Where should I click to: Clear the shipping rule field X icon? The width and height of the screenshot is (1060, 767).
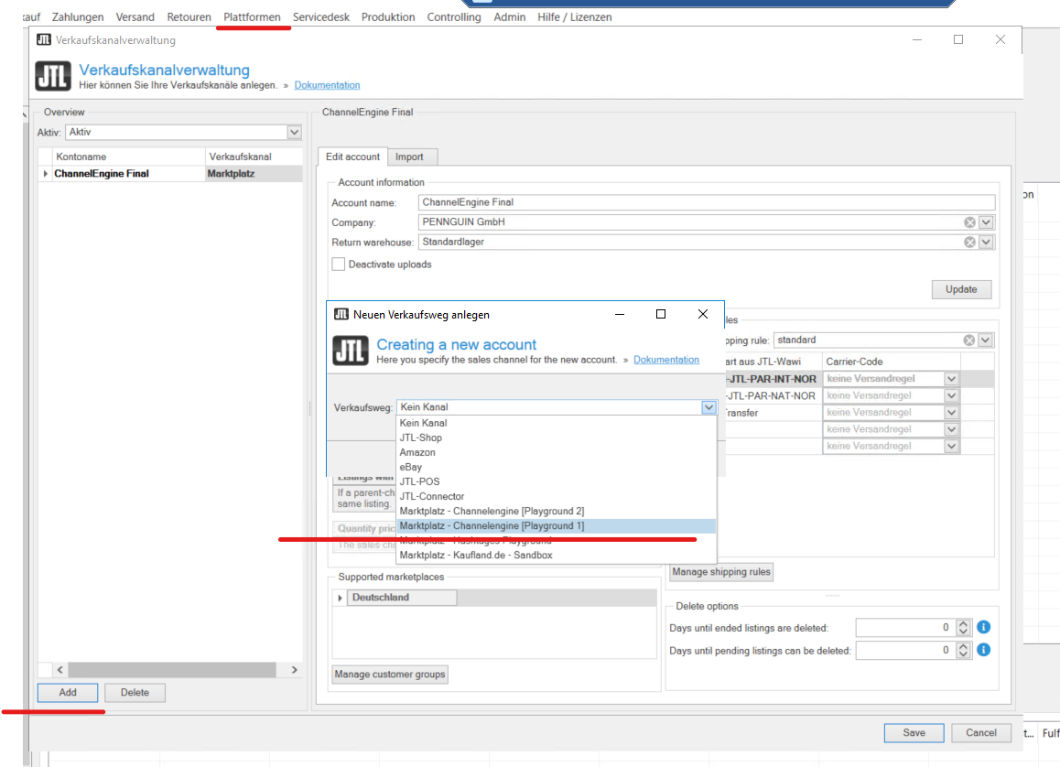[969, 340]
